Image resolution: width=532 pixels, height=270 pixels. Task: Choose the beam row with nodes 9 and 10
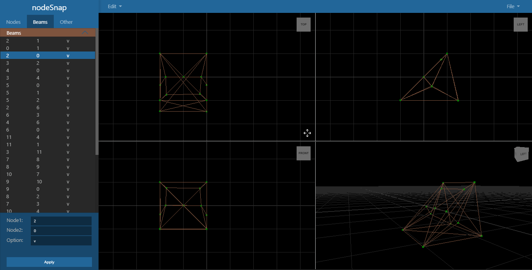tap(38, 182)
